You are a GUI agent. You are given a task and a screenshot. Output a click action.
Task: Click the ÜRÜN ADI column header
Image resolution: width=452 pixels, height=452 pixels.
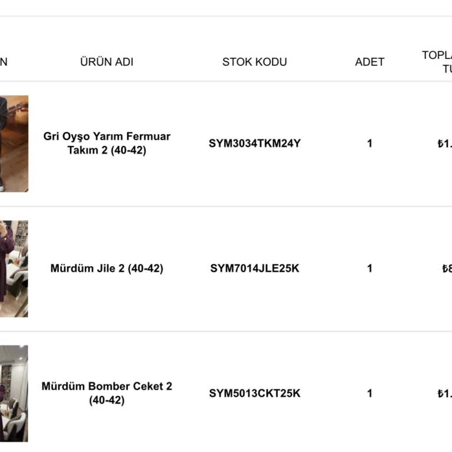107,62
